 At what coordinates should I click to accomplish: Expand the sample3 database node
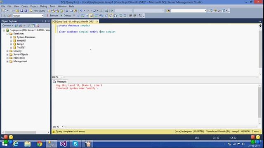(11, 41)
